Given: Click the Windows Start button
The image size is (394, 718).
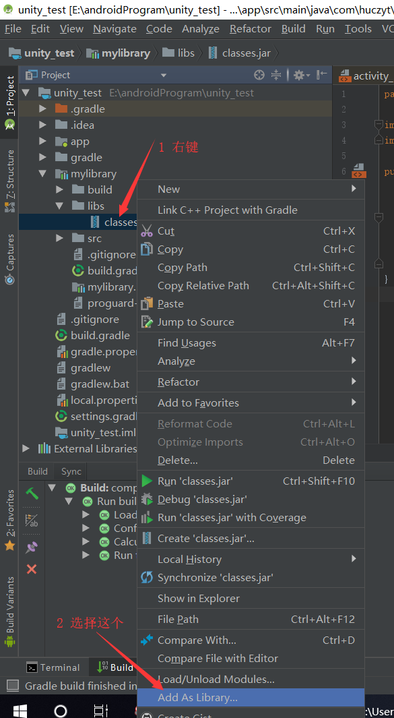Looking at the screenshot, I should 20,710.
